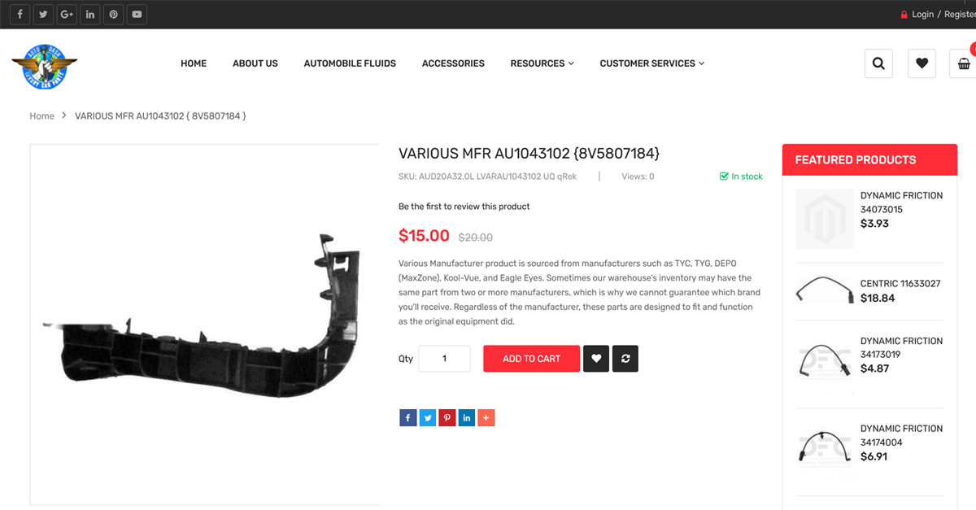
Task: Open the YouTube icon in top bar
Action: click(x=137, y=14)
